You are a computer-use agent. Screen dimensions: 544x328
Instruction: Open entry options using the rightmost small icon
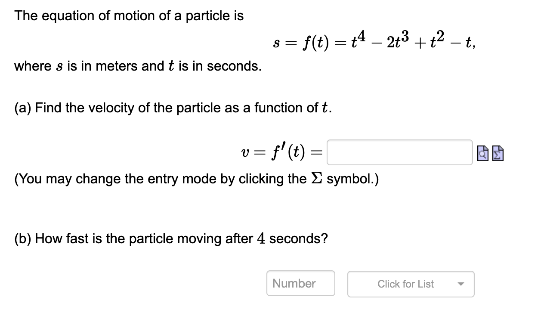click(x=497, y=152)
